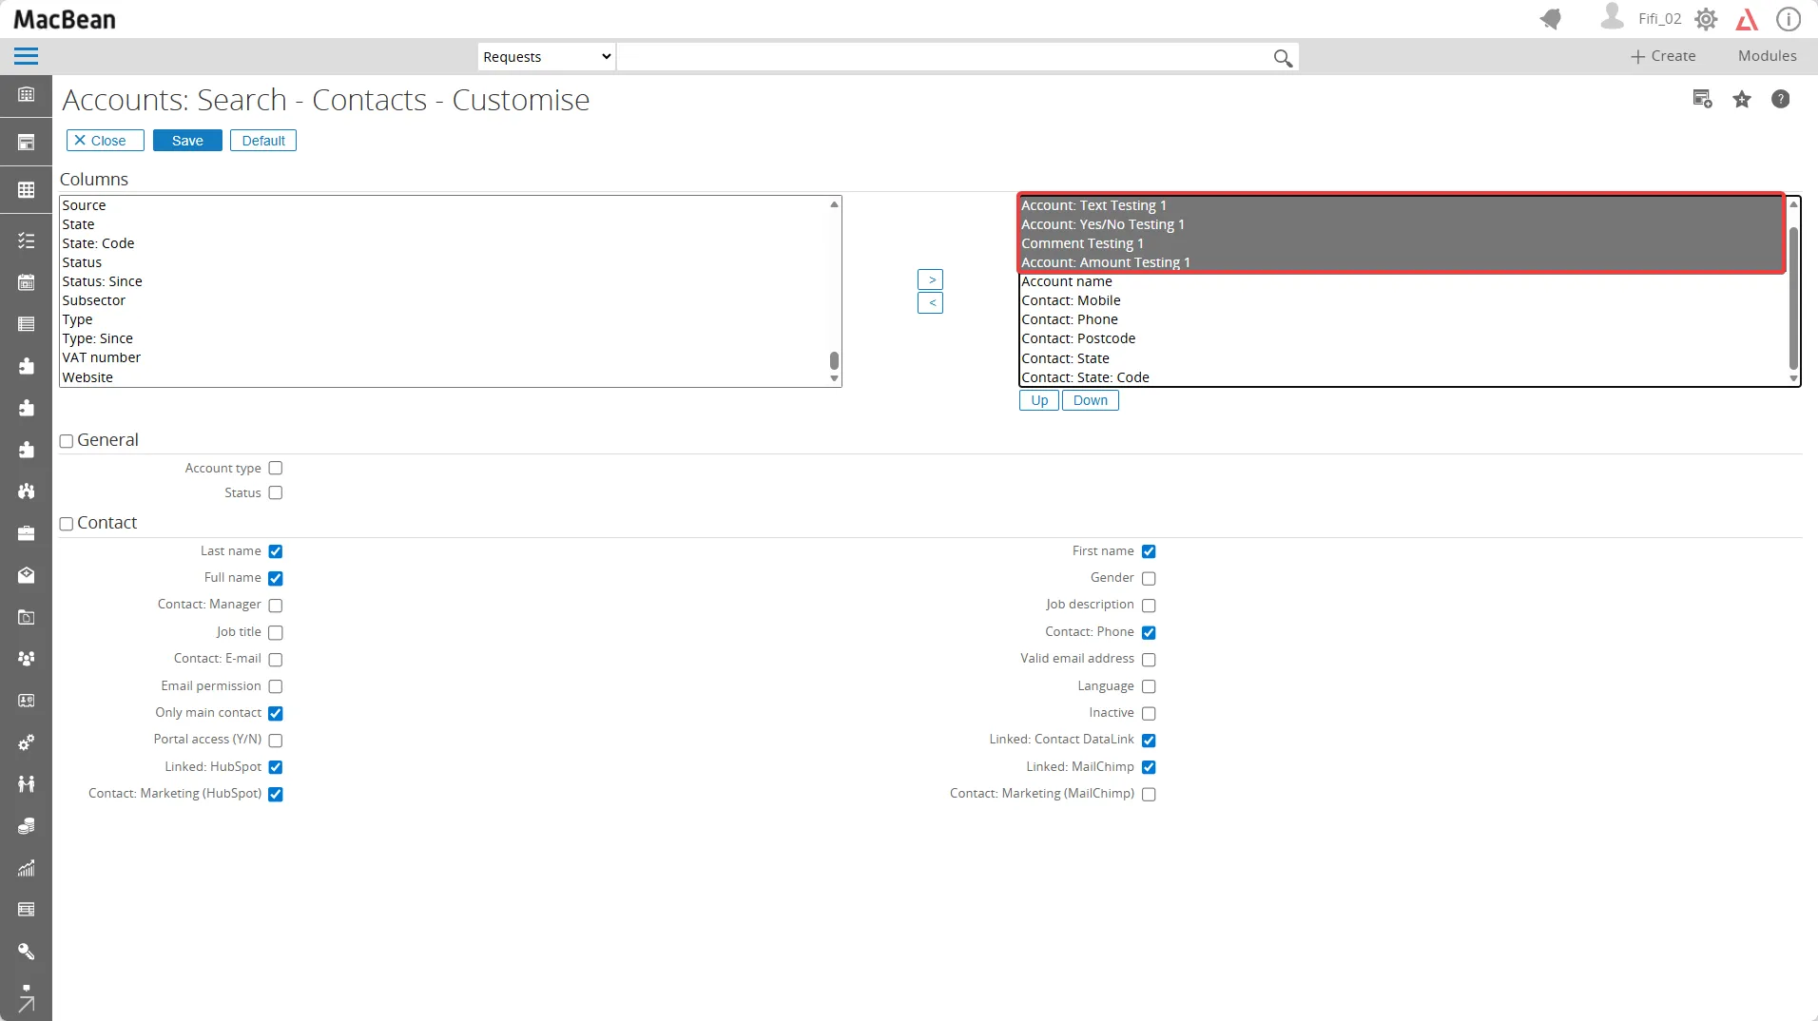The width and height of the screenshot is (1818, 1021).
Task: Click the star favorites icon
Action: click(1741, 100)
